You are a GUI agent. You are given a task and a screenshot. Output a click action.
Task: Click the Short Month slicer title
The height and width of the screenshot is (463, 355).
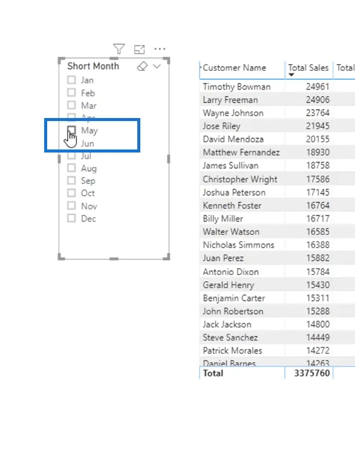pyautogui.click(x=93, y=66)
